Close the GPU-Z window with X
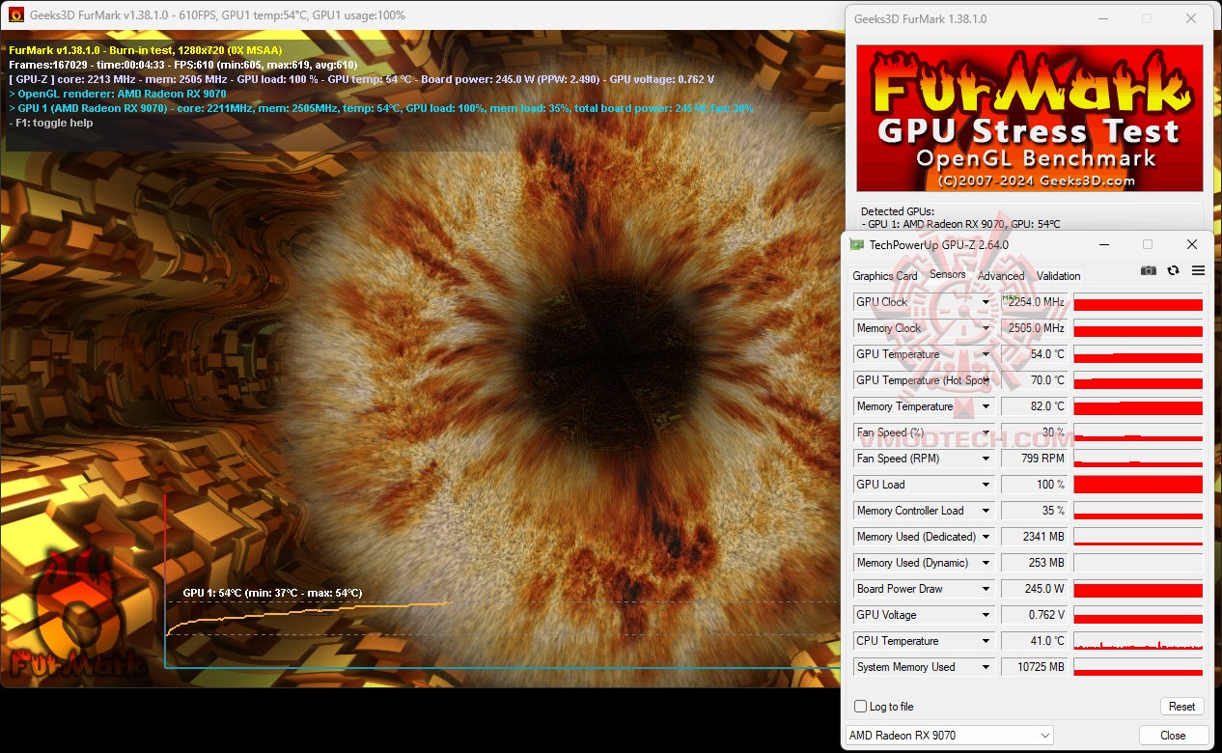1222x753 pixels. click(1191, 244)
